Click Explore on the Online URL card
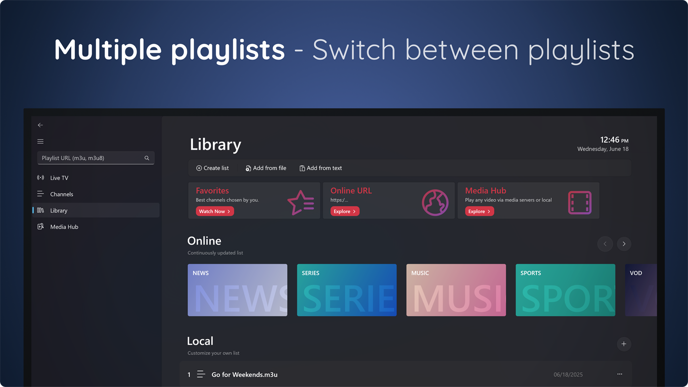688x387 pixels. click(344, 211)
